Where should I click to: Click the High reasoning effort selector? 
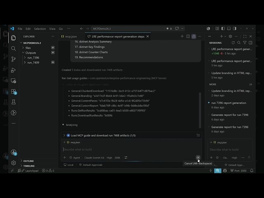[x=109, y=158]
